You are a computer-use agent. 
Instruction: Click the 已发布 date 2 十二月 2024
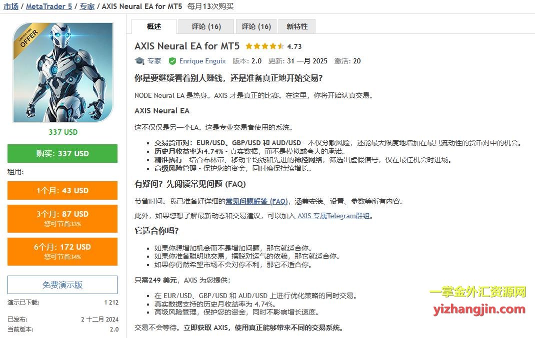coord(99,319)
